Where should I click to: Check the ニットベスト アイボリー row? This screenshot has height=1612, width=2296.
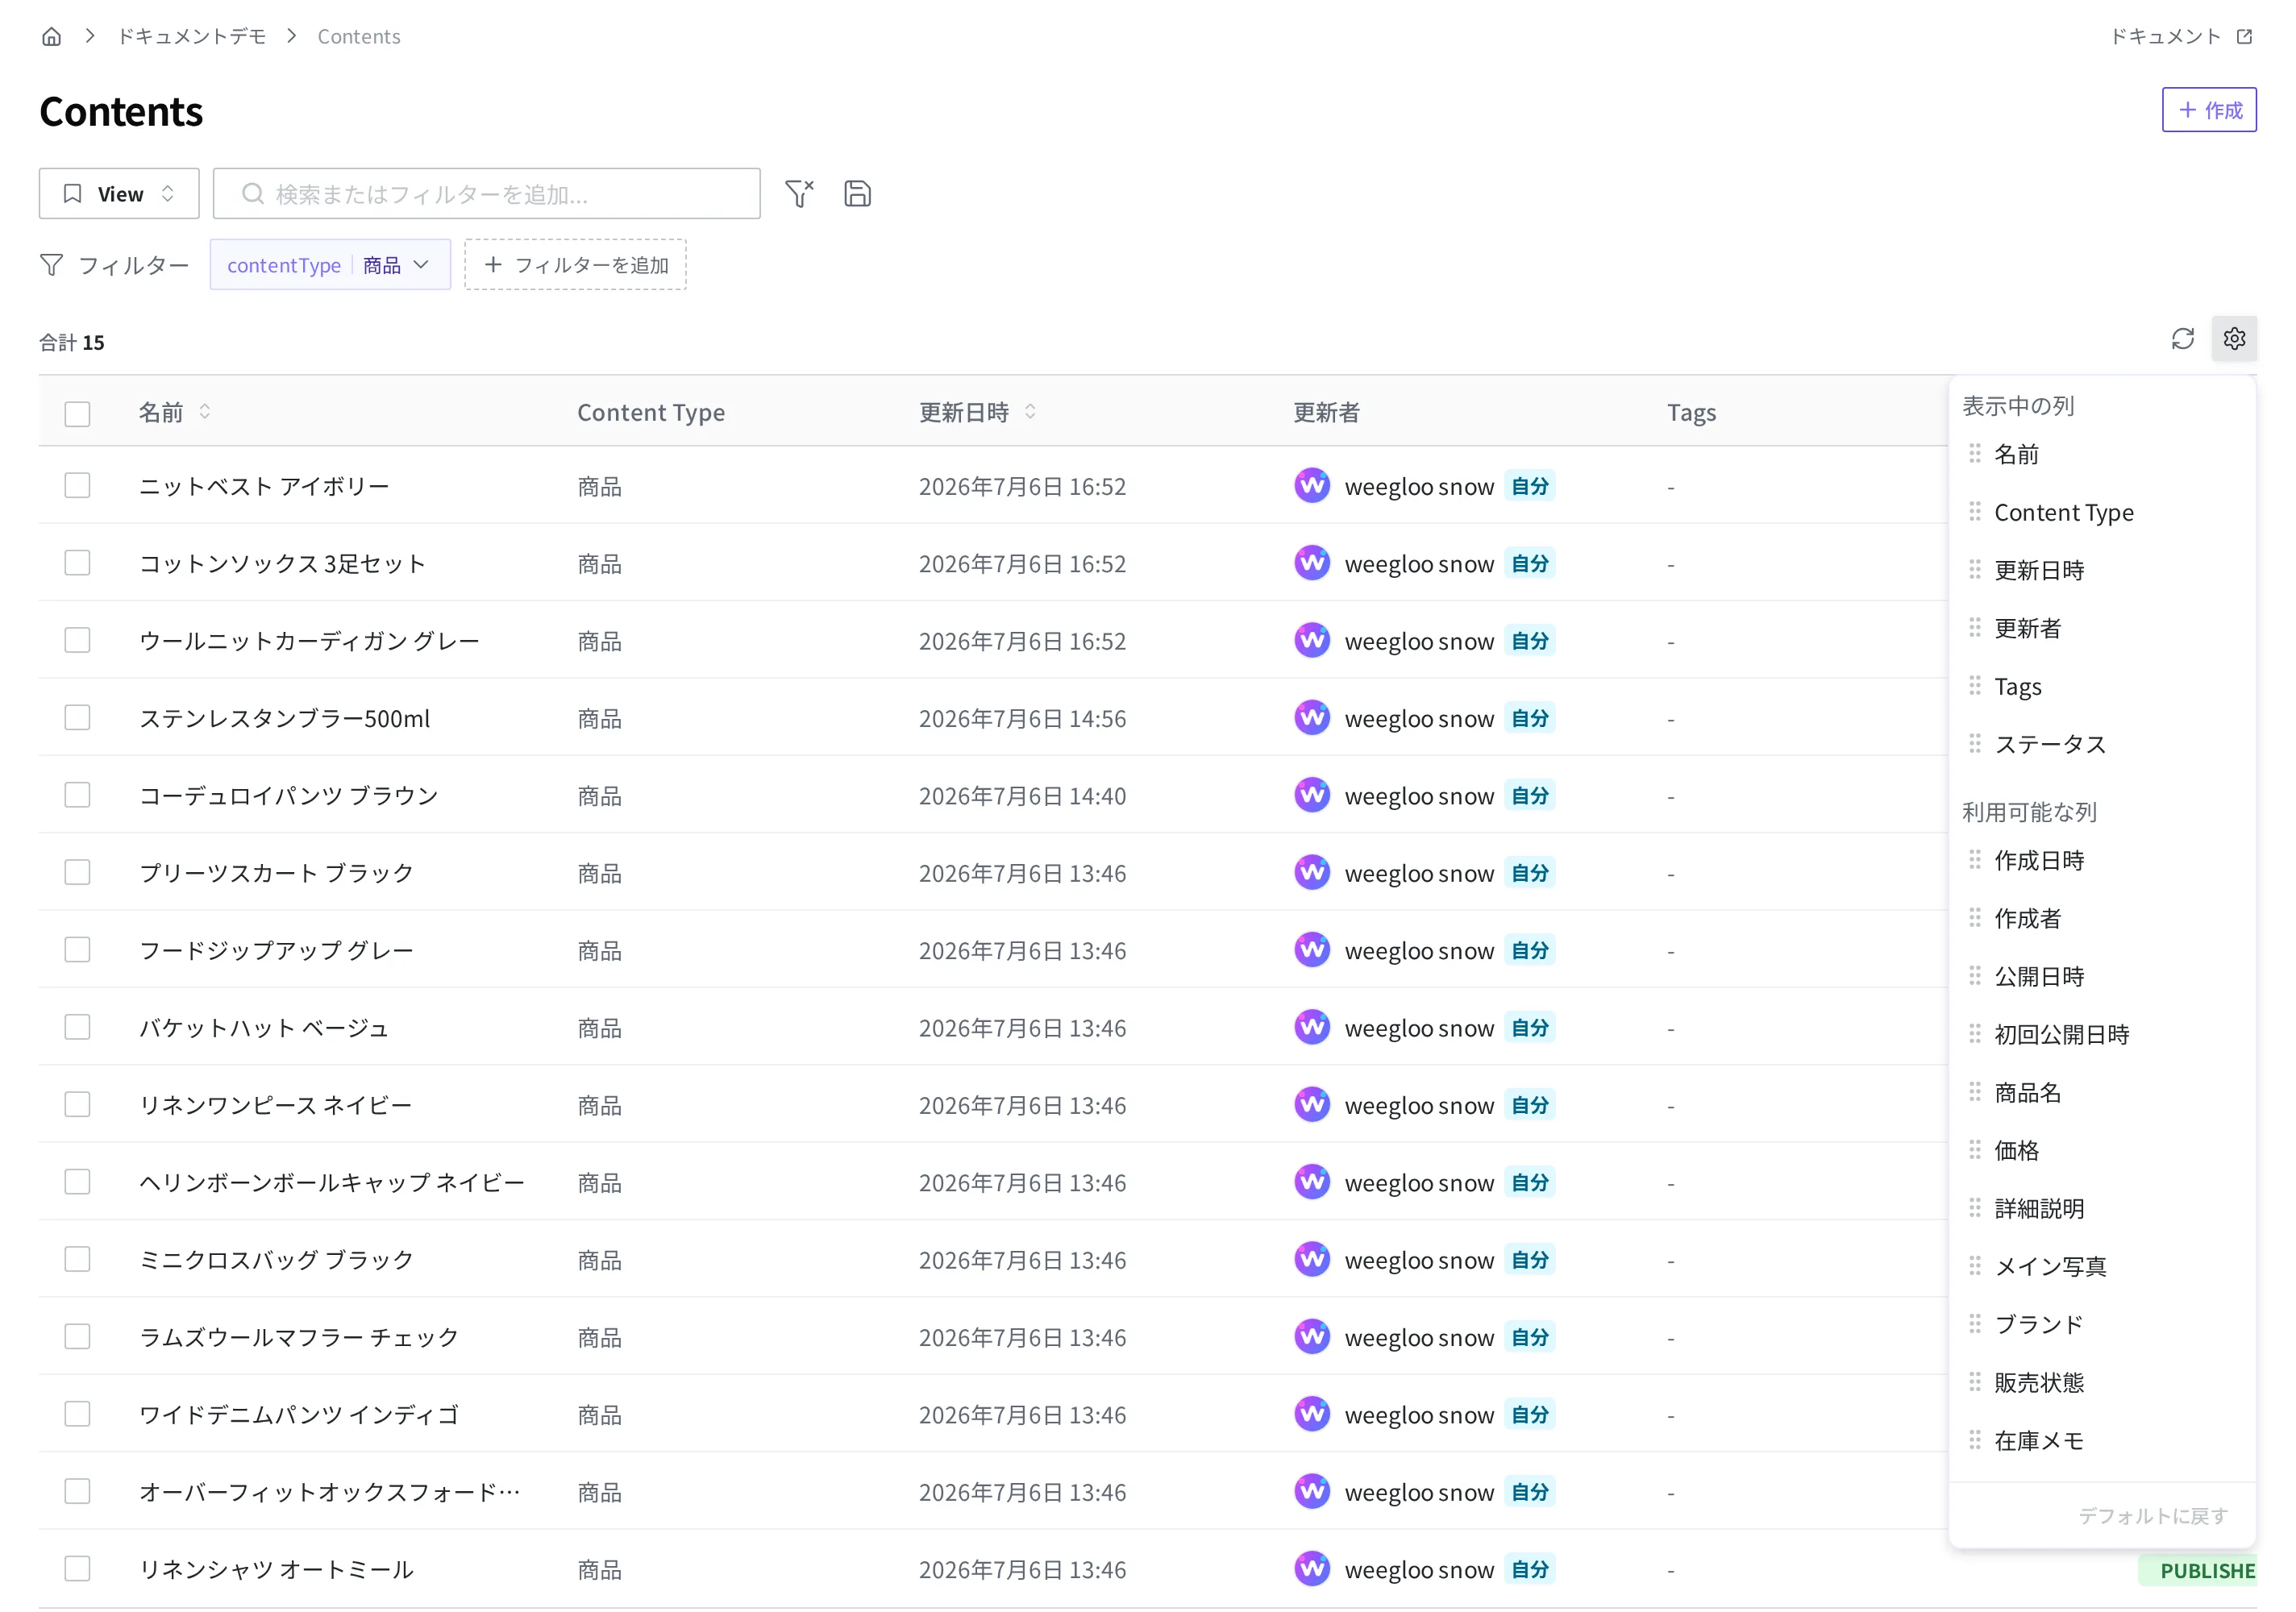pos(77,486)
